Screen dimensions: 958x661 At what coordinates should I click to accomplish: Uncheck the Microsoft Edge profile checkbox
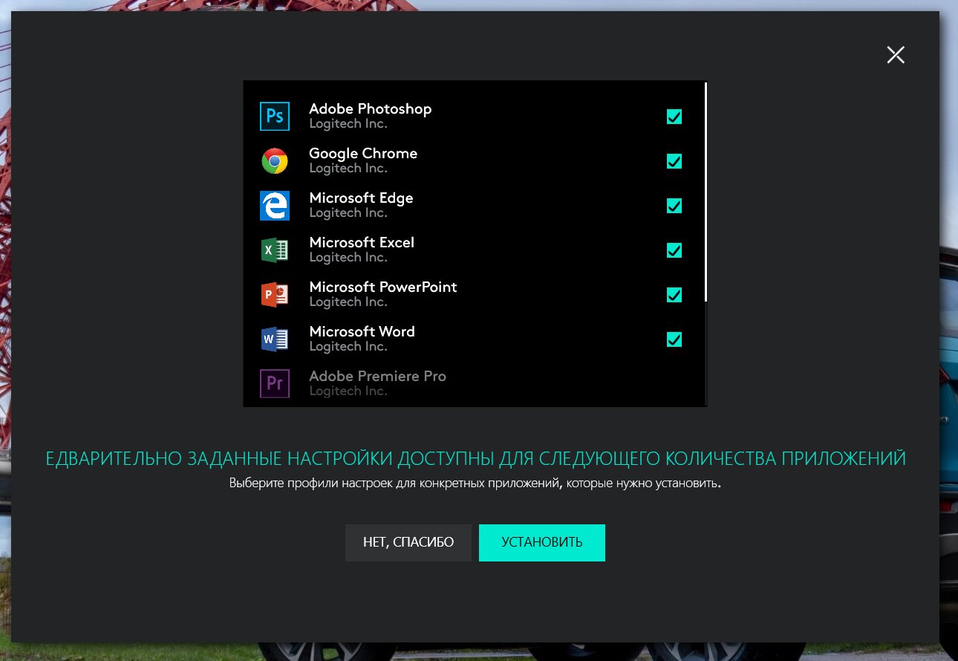pos(674,206)
